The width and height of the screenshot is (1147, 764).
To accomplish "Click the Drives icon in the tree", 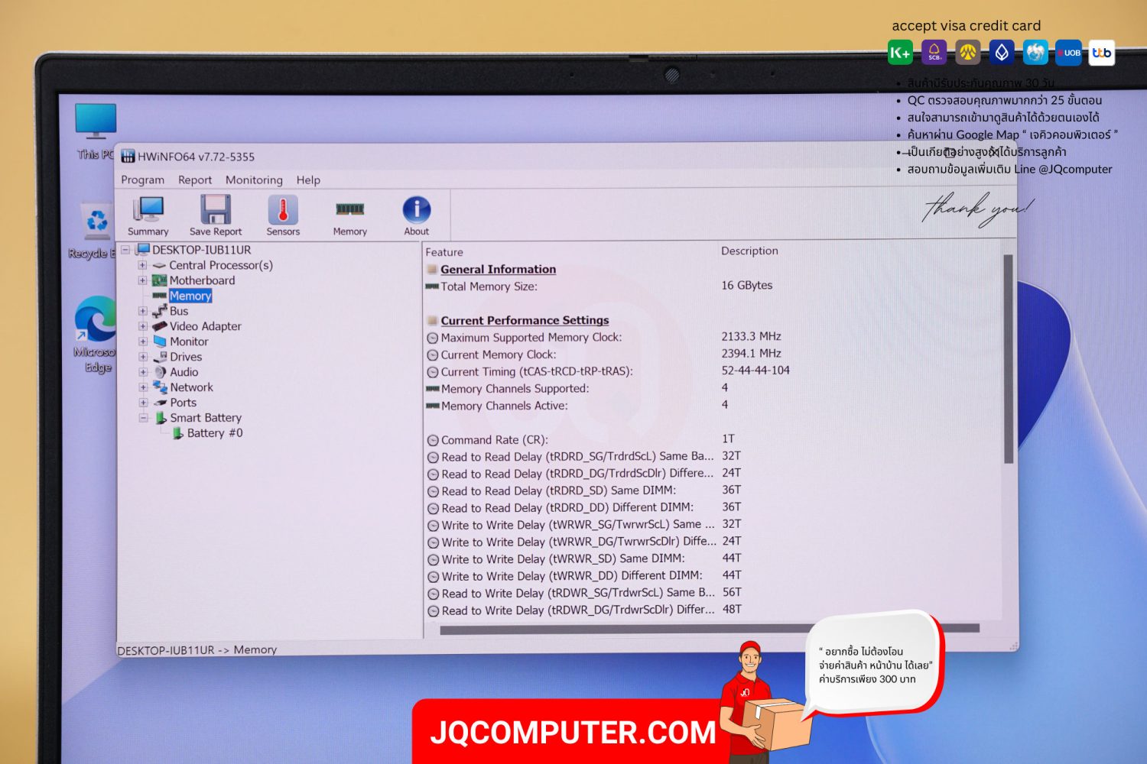I will [160, 357].
